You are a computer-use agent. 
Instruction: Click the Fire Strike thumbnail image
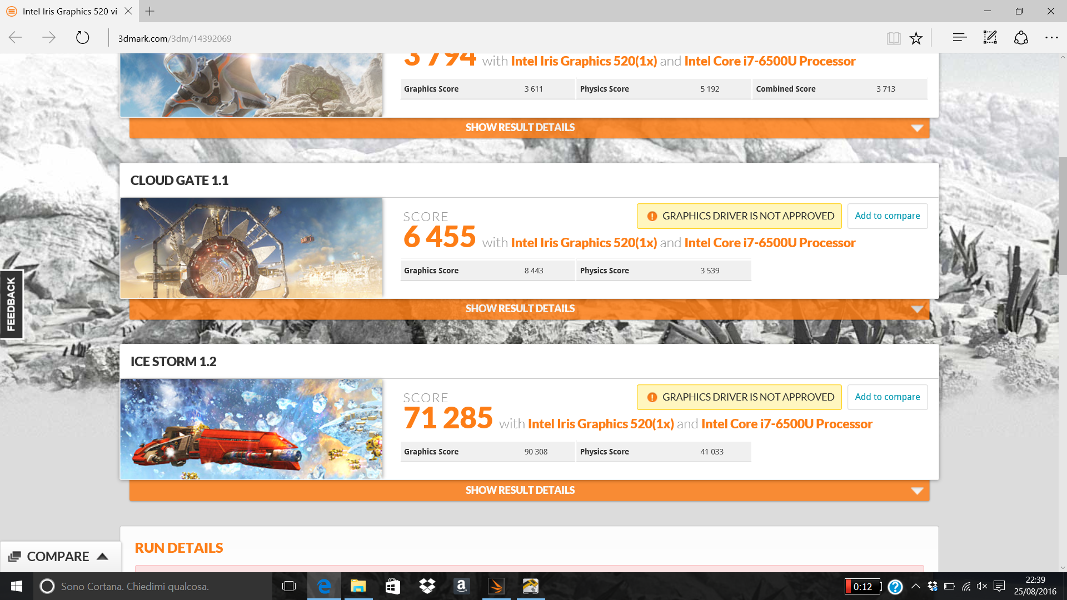click(251, 85)
